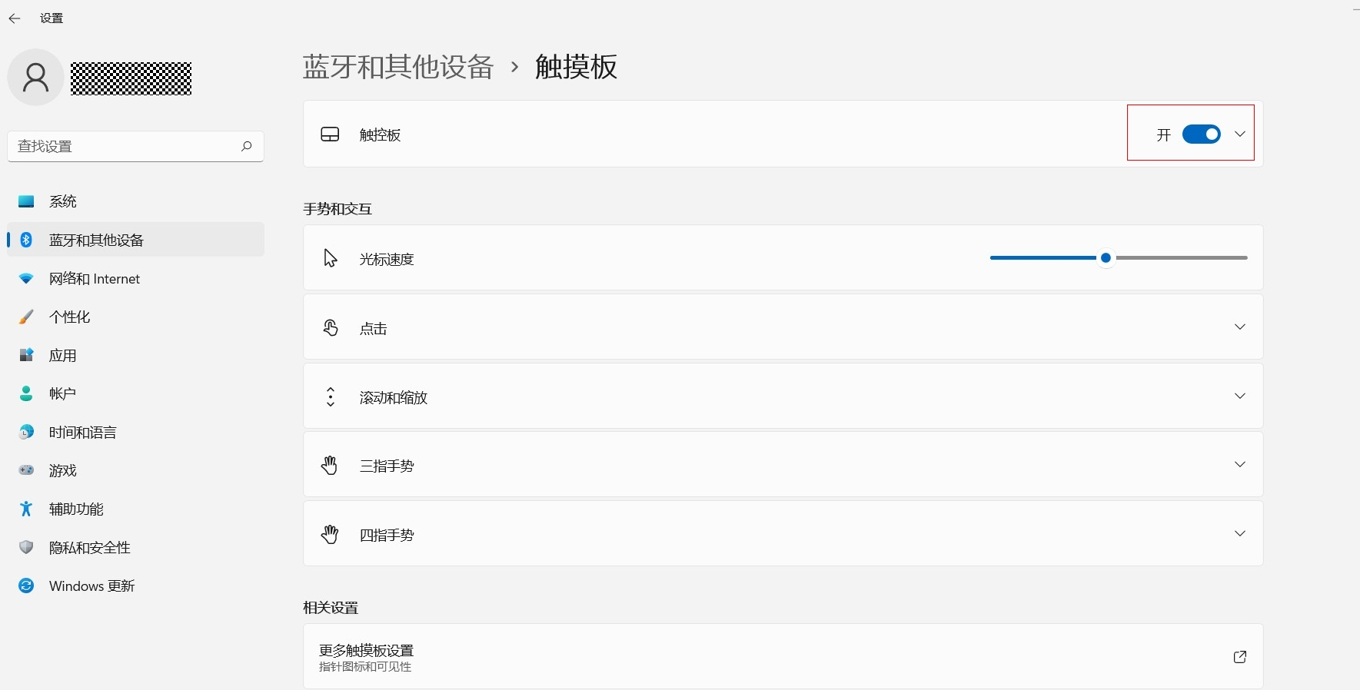Screen dimensions: 1360x690
Task: Open the 个性化 settings page
Action: coord(69,317)
